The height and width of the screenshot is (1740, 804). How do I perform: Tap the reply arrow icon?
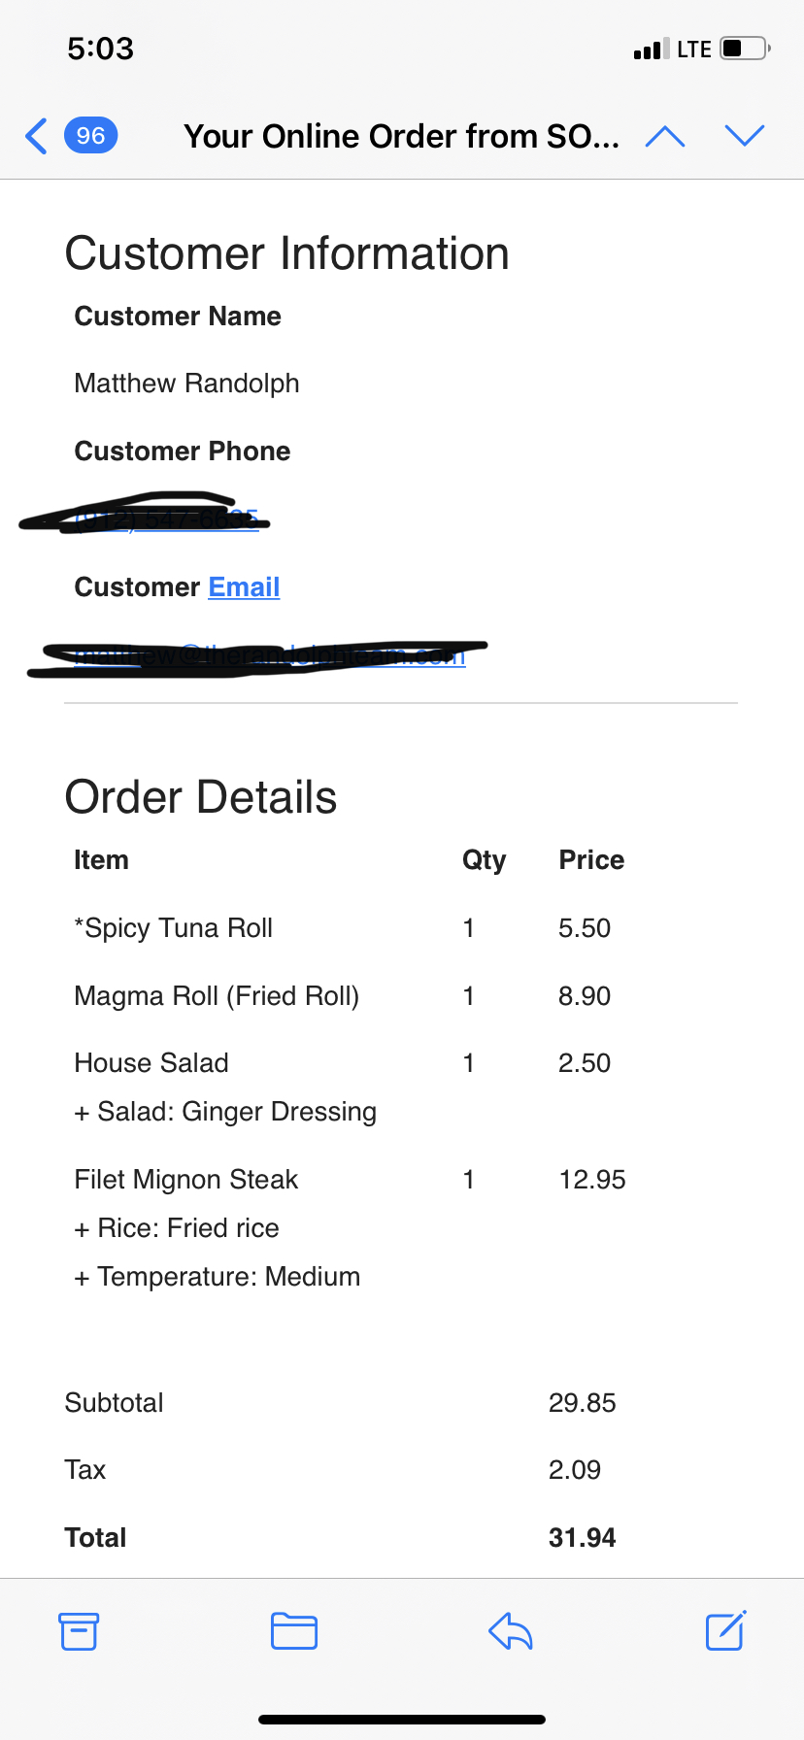(x=511, y=1631)
